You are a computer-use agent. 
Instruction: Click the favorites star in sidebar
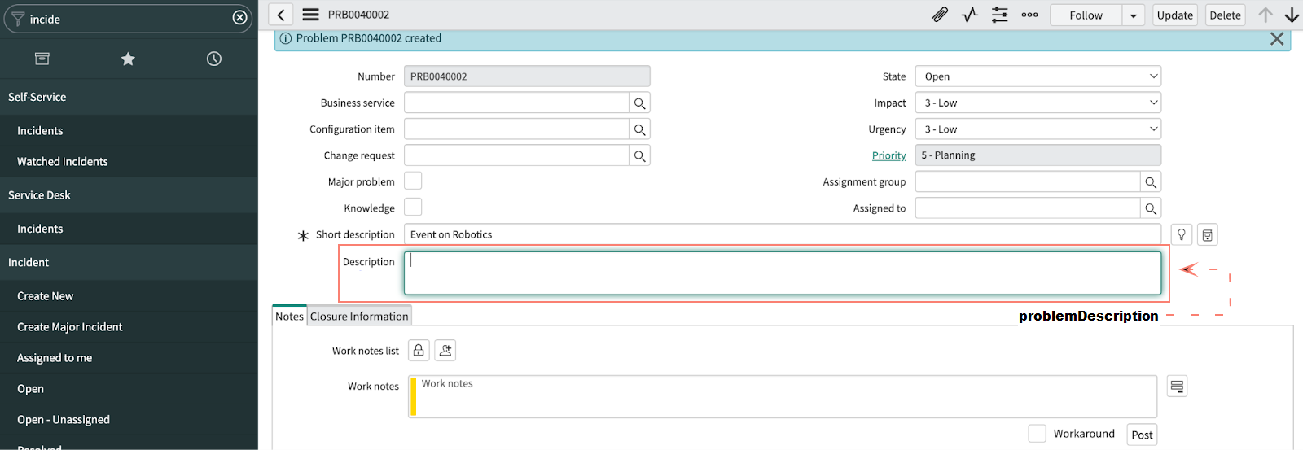click(128, 59)
